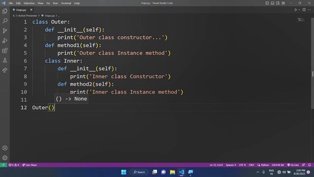Open the Accounts menu icon
The width and height of the screenshot is (314, 177).
tap(5, 148)
